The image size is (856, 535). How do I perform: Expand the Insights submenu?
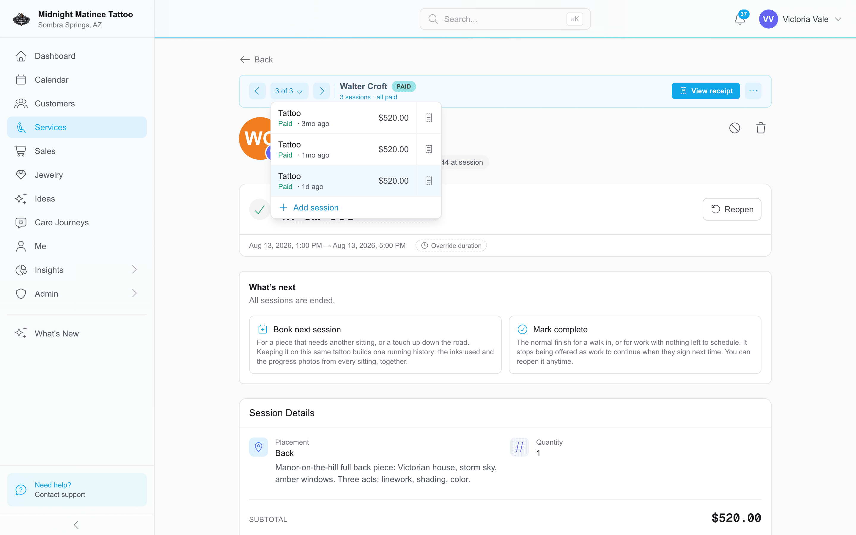77,270
